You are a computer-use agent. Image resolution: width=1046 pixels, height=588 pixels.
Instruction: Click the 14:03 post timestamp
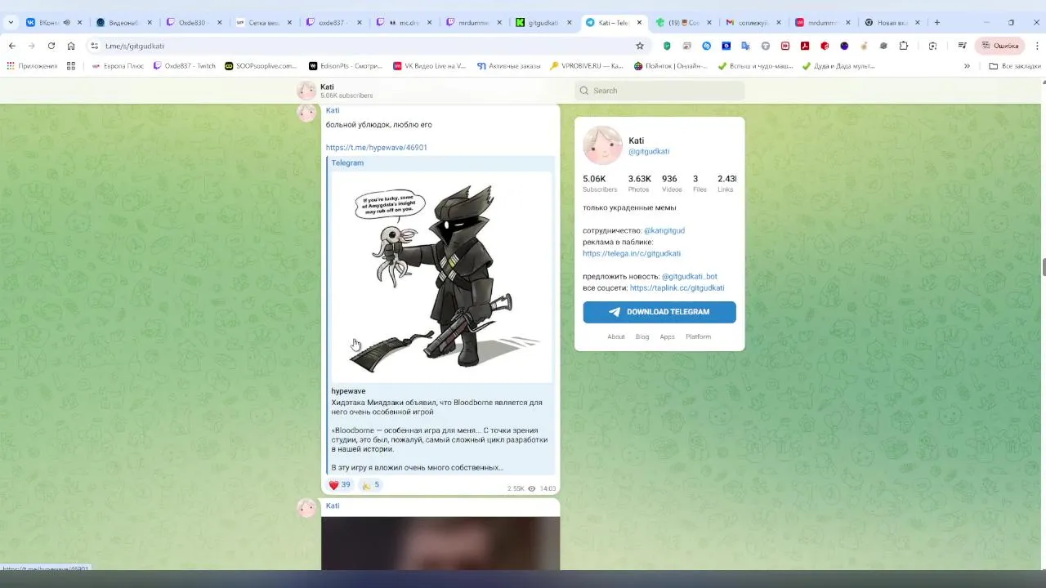(x=548, y=488)
